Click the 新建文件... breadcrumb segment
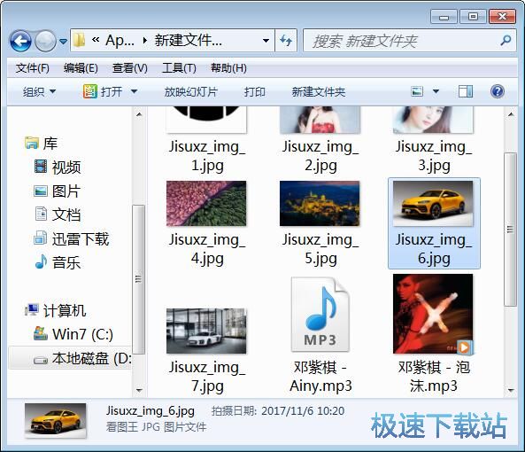The image size is (525, 452). pyautogui.click(x=189, y=41)
